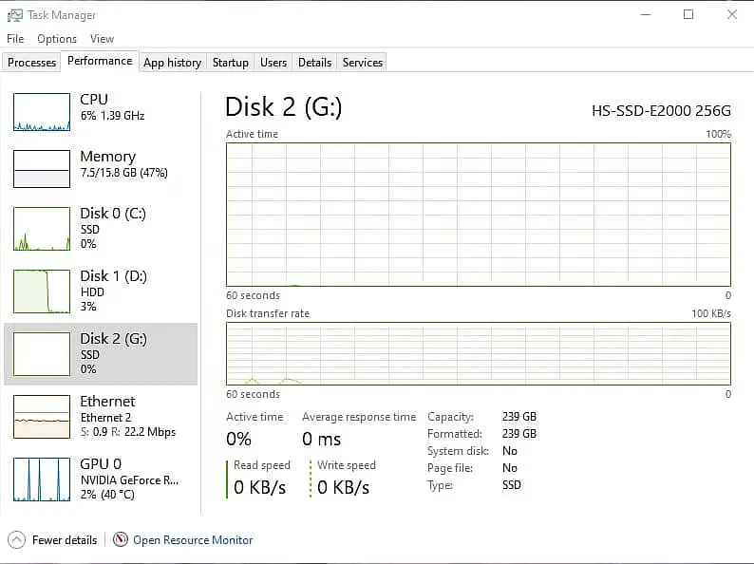Click the Page file No value
This screenshot has height=564, width=754.
coord(510,468)
